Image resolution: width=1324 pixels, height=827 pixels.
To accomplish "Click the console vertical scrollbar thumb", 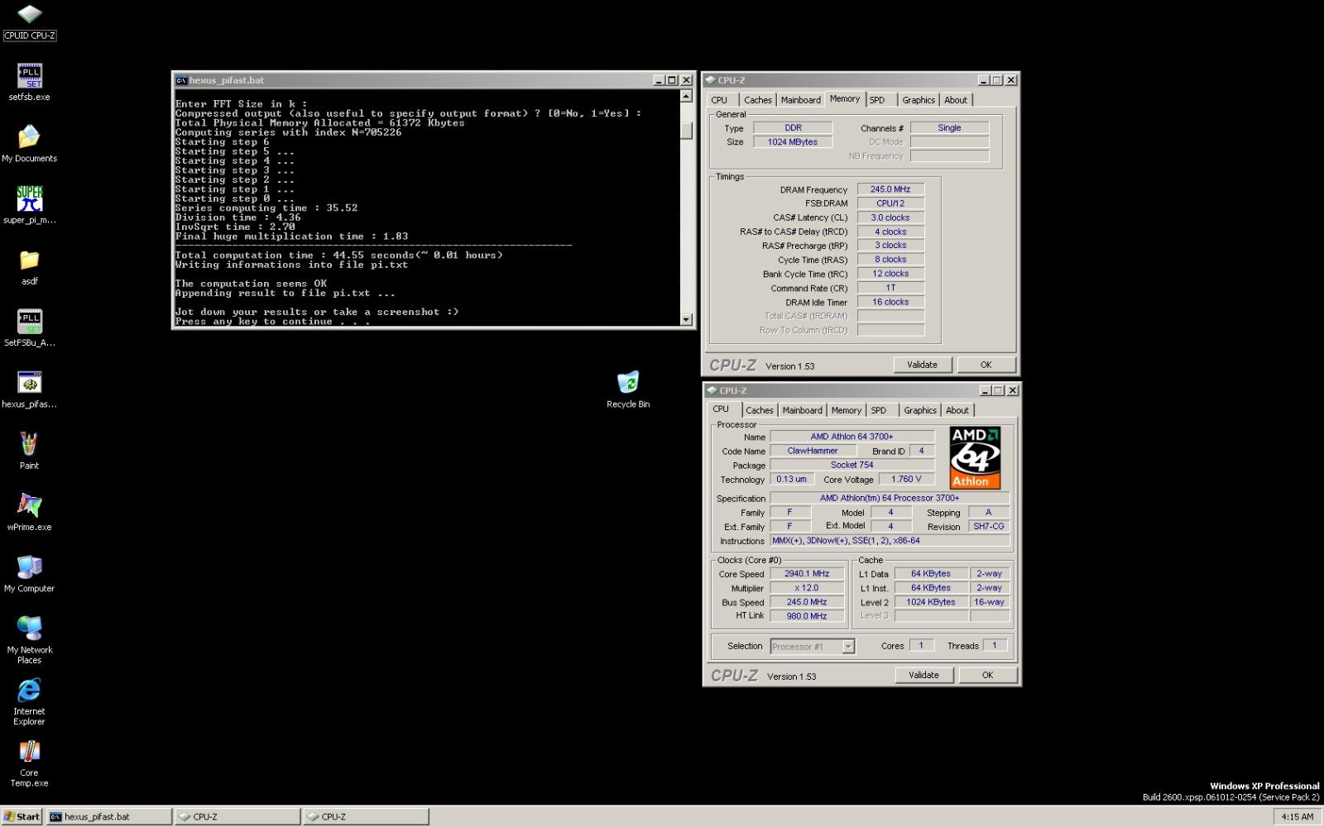I will pos(686,131).
